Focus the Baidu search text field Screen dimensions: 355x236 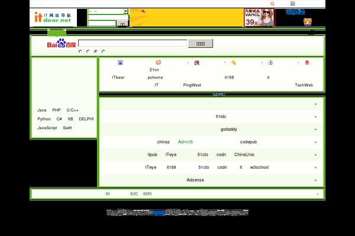coord(133,43)
